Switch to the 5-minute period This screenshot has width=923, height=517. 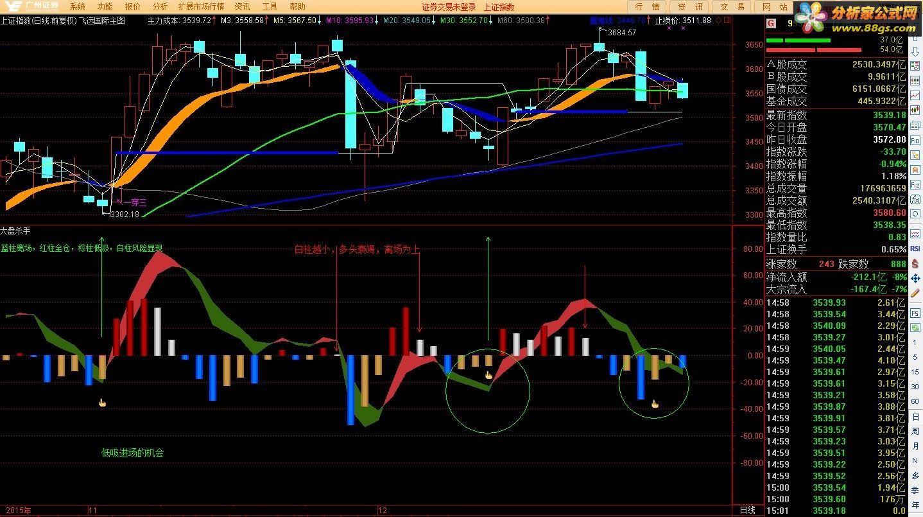click(x=915, y=356)
